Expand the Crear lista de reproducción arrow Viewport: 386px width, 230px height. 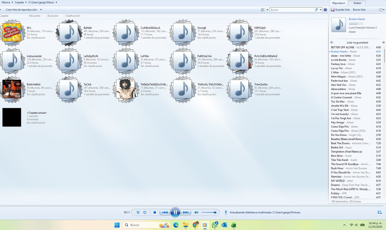pos(41,10)
